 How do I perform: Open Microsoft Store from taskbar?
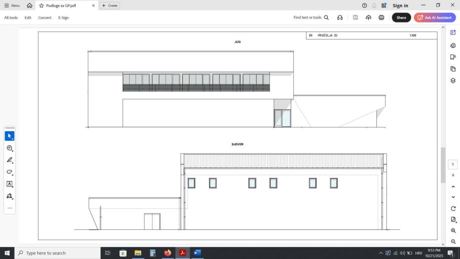click(123, 253)
